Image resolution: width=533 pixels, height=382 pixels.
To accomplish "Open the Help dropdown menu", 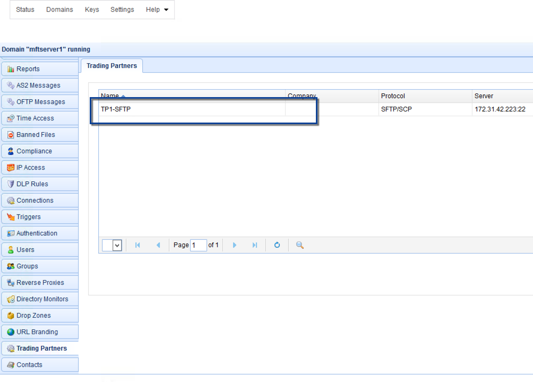I will 157,10.
